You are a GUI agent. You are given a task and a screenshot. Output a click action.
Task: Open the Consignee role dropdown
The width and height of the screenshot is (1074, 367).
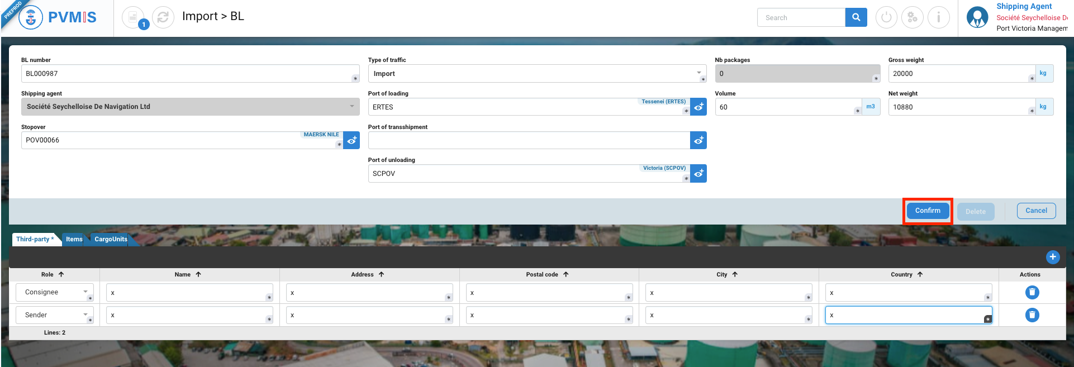(55, 292)
